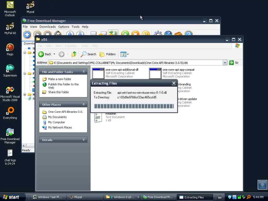Go Back in the x86 Explorer window
Image resolution: width=268 pixels, height=201 pixels.
click(44, 54)
